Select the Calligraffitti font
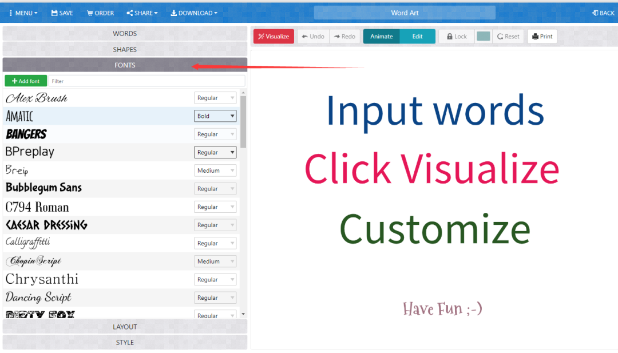618x353 pixels. point(28,243)
